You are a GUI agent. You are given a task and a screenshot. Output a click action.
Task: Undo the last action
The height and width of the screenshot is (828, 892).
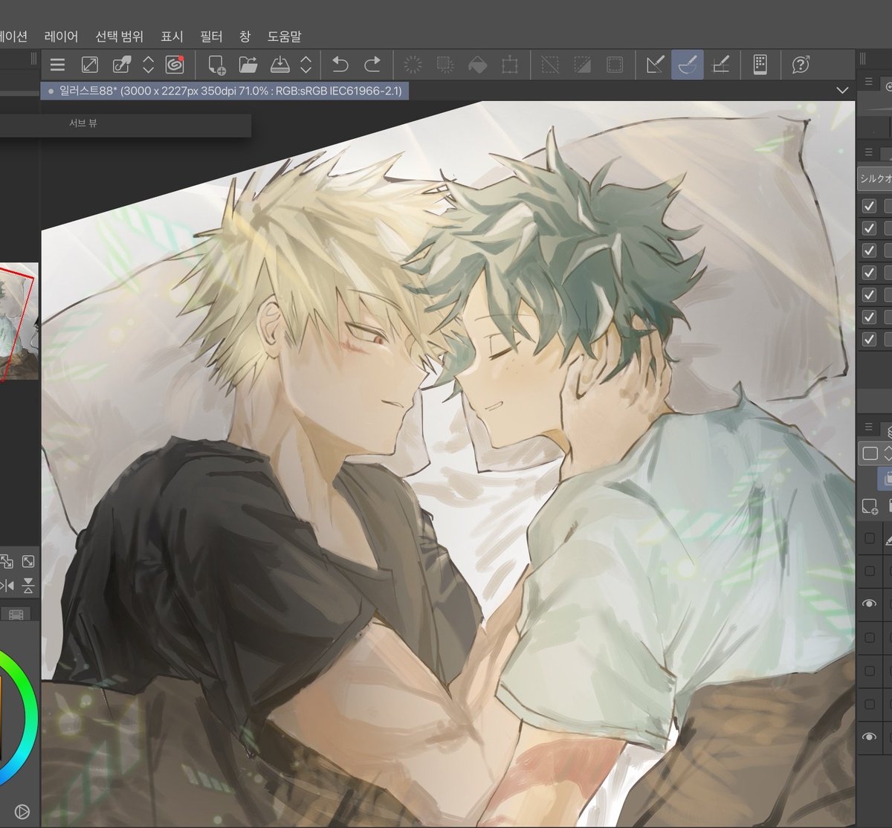click(x=340, y=65)
